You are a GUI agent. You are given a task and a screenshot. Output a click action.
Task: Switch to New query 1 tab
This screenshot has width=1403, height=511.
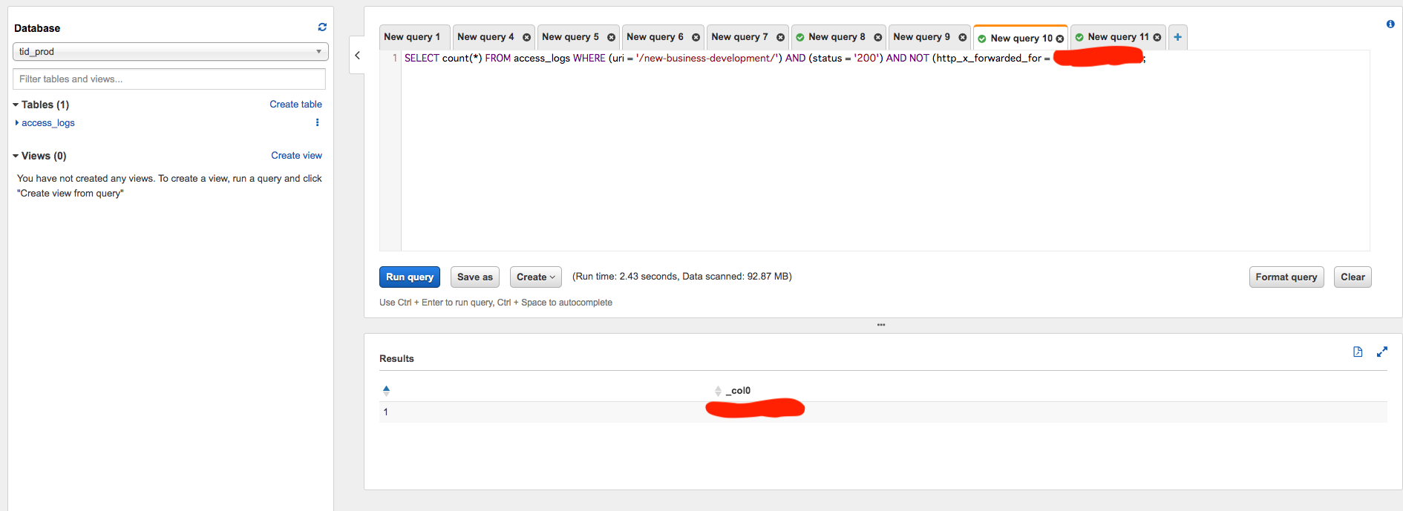(412, 37)
